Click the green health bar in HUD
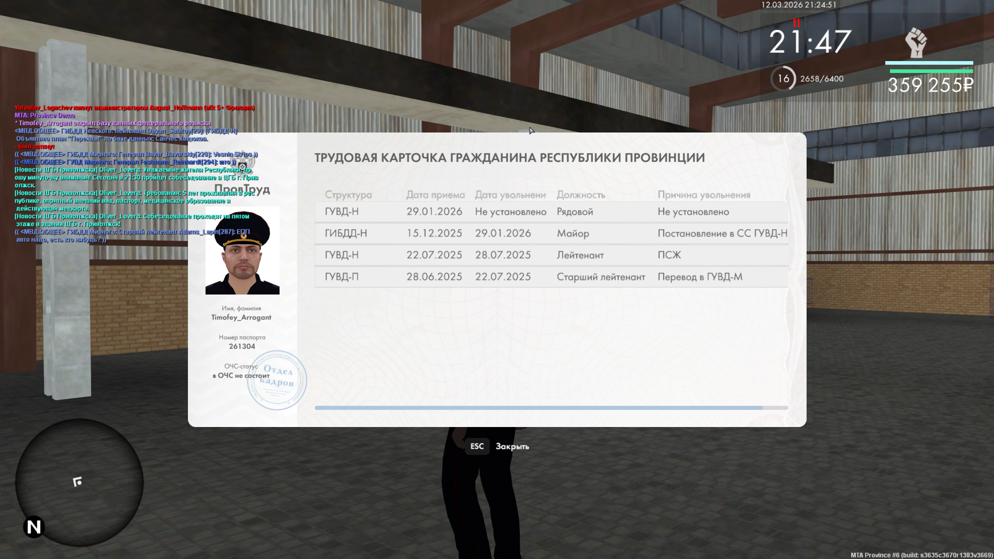 (931, 71)
